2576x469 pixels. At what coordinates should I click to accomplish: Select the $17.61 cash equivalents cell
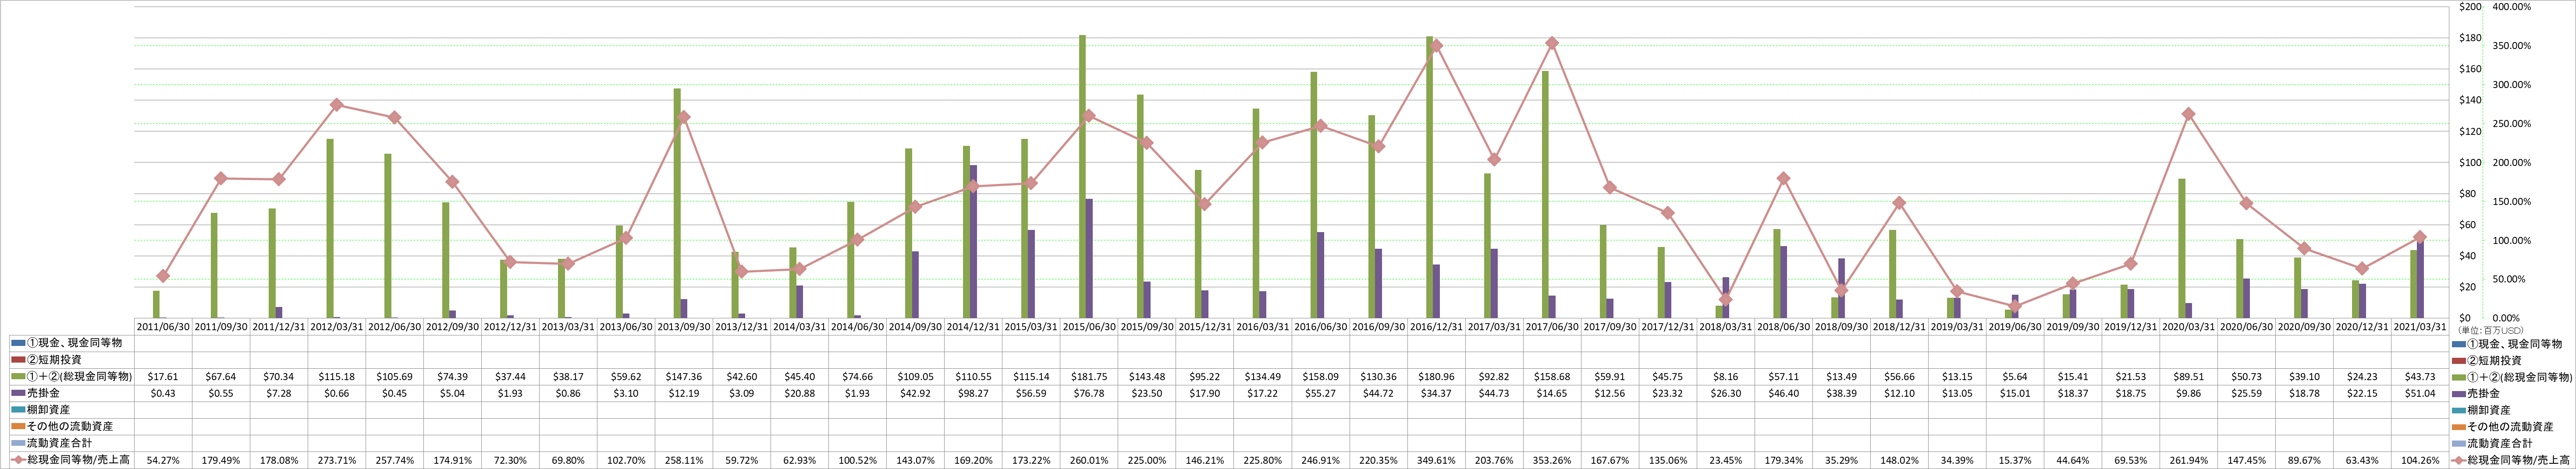coord(163,377)
